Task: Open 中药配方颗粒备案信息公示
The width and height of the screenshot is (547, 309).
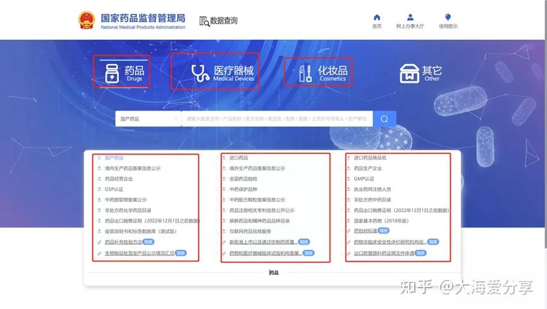Action: click(257, 200)
